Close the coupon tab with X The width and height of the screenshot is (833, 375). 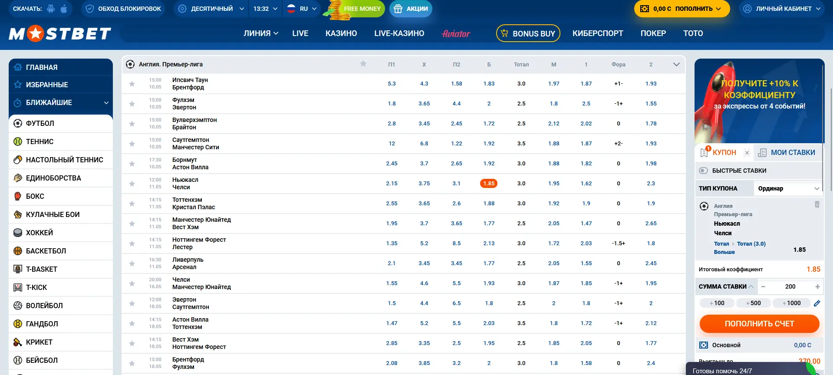click(747, 153)
